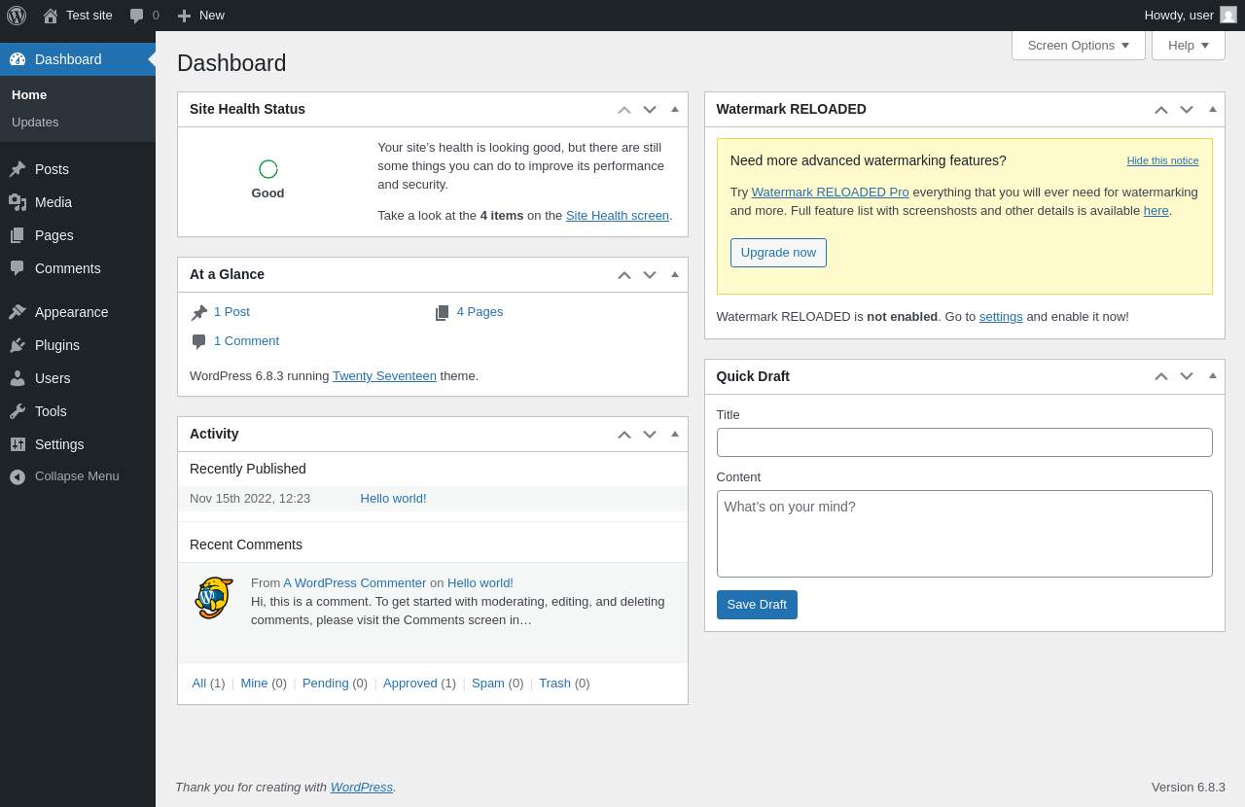Expand the Screen Options dropdown
Image resolution: width=1245 pixels, height=807 pixels.
pyautogui.click(x=1078, y=45)
